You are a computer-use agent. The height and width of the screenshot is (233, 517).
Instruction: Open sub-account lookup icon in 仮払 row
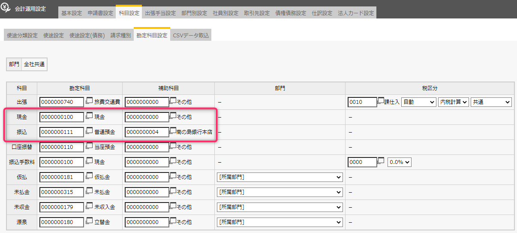tap(173, 177)
